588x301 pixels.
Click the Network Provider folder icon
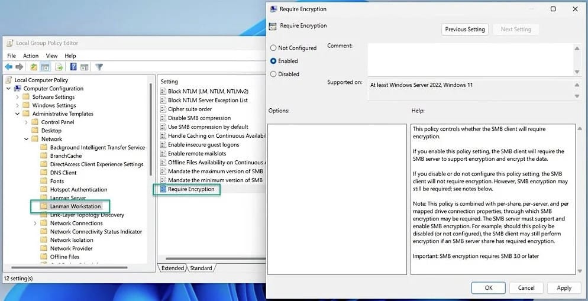[44, 248]
